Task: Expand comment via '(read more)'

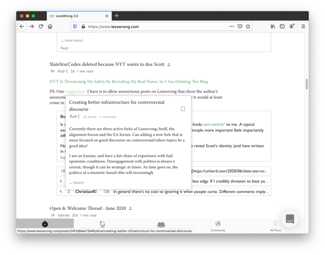Action: [72, 40]
